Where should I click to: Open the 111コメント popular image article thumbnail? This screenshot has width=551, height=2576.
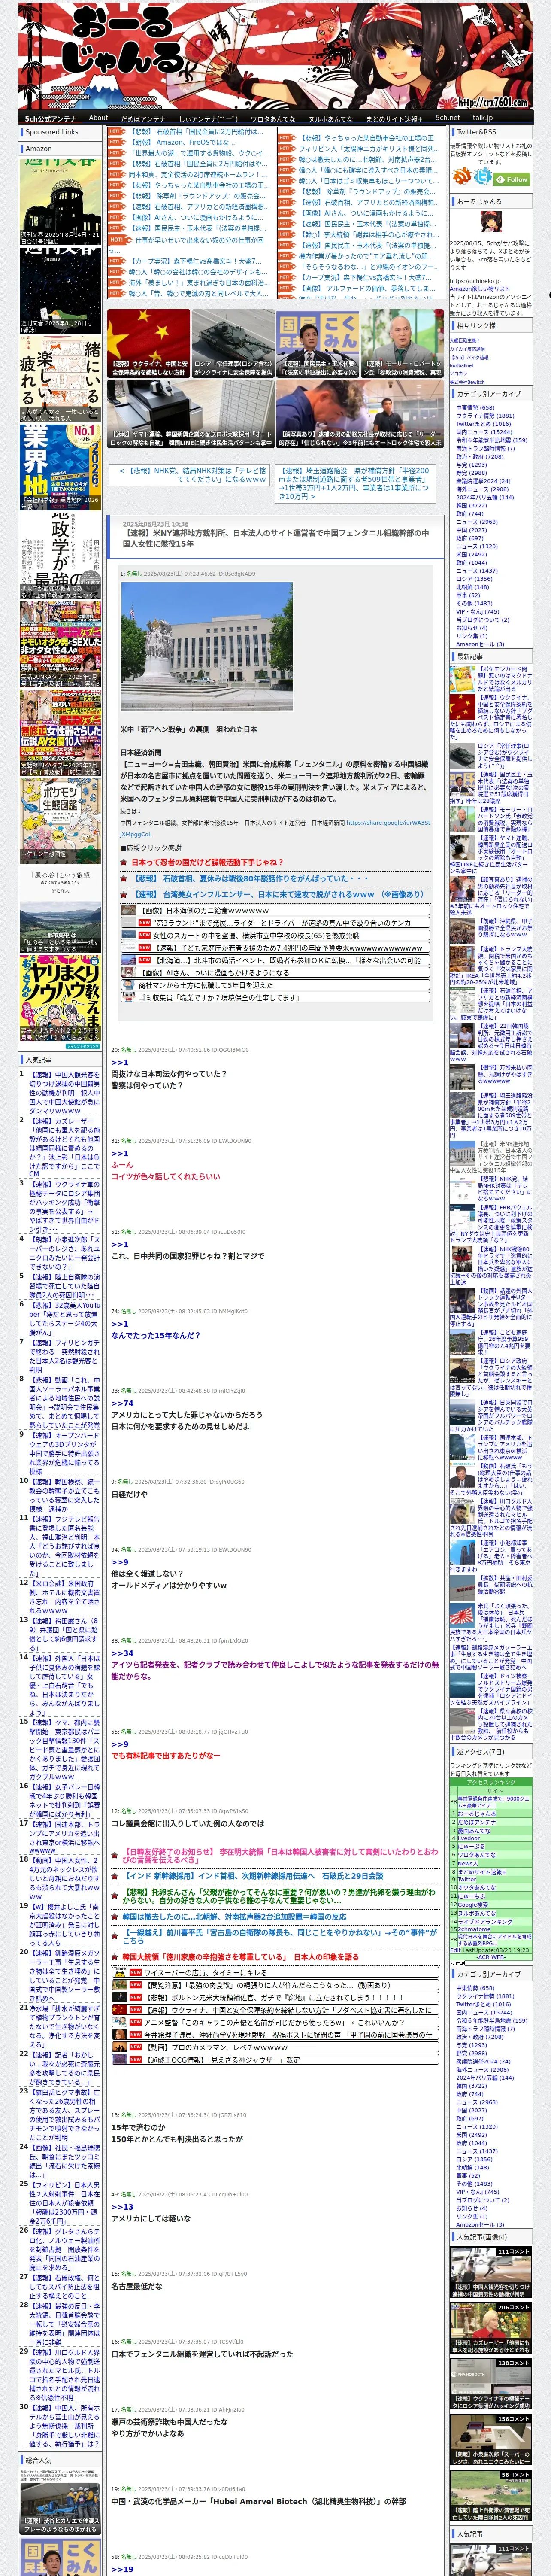(490, 2271)
